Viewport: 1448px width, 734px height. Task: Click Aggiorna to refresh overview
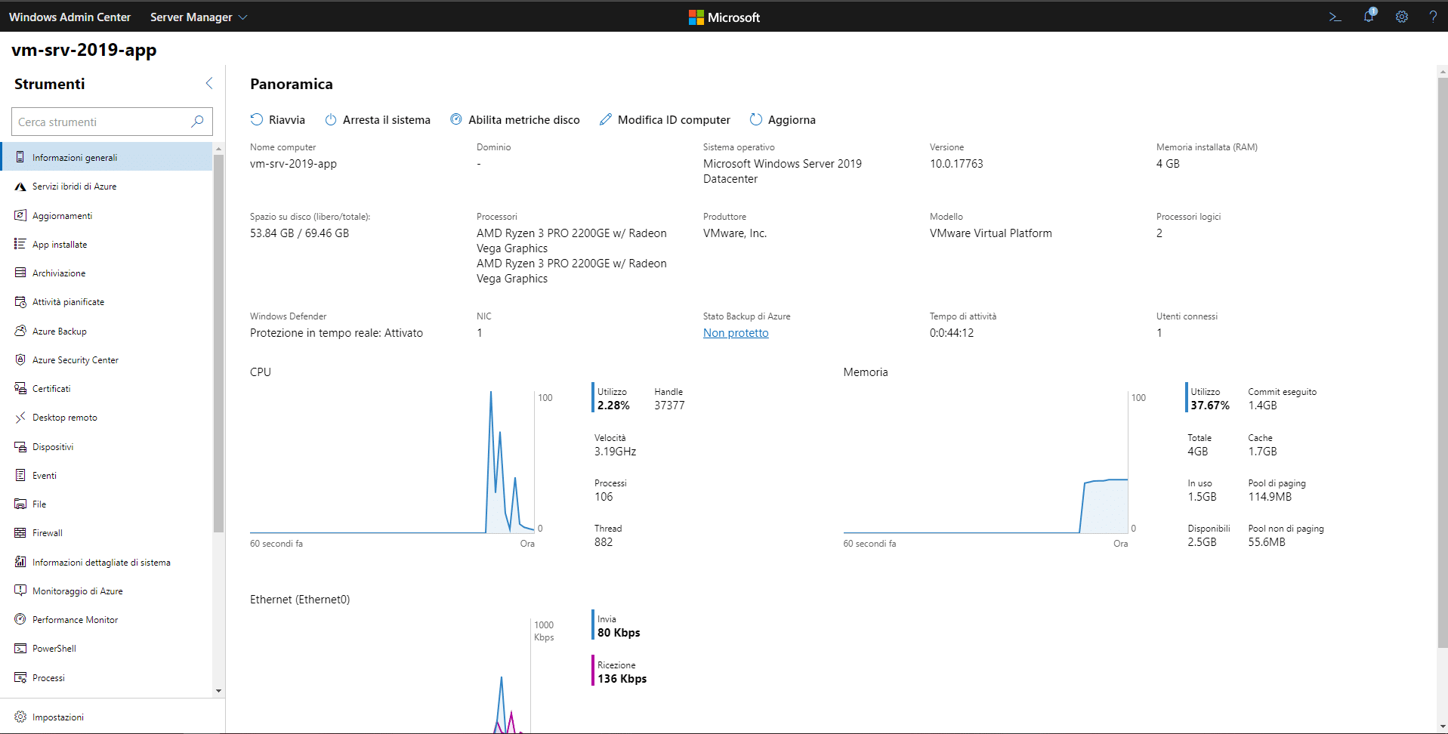(783, 119)
